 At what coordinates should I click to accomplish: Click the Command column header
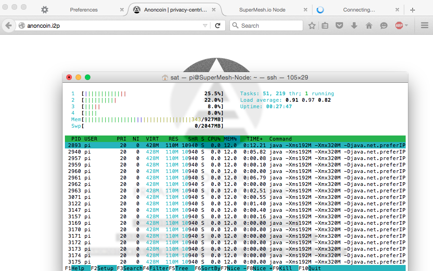pyautogui.click(x=280, y=139)
